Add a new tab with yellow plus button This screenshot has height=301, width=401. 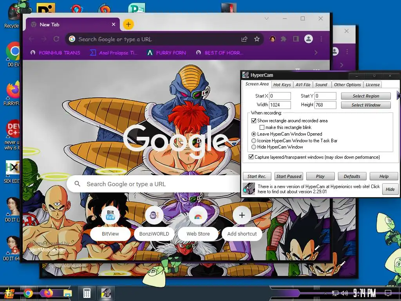pyautogui.click(x=128, y=24)
